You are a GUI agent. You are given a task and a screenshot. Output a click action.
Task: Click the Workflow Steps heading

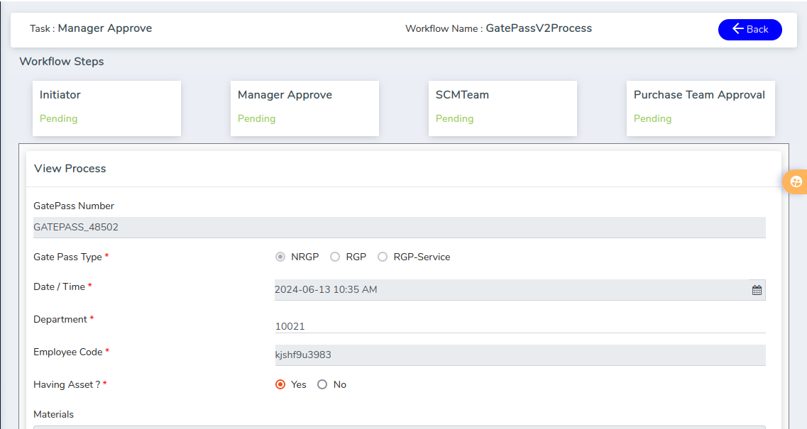coord(62,62)
